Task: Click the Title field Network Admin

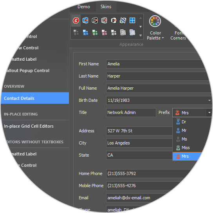Action: click(x=131, y=112)
